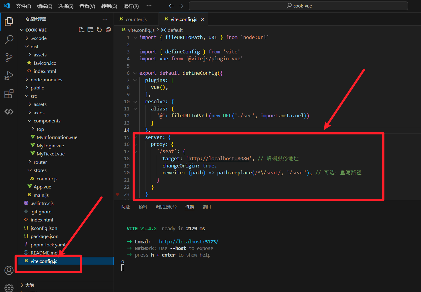Click the cook_vue command center search box
421x292 pixels.
pyautogui.click(x=298, y=6)
